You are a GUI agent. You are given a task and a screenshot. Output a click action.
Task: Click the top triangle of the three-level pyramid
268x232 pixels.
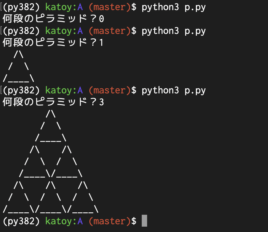[x=51, y=125]
